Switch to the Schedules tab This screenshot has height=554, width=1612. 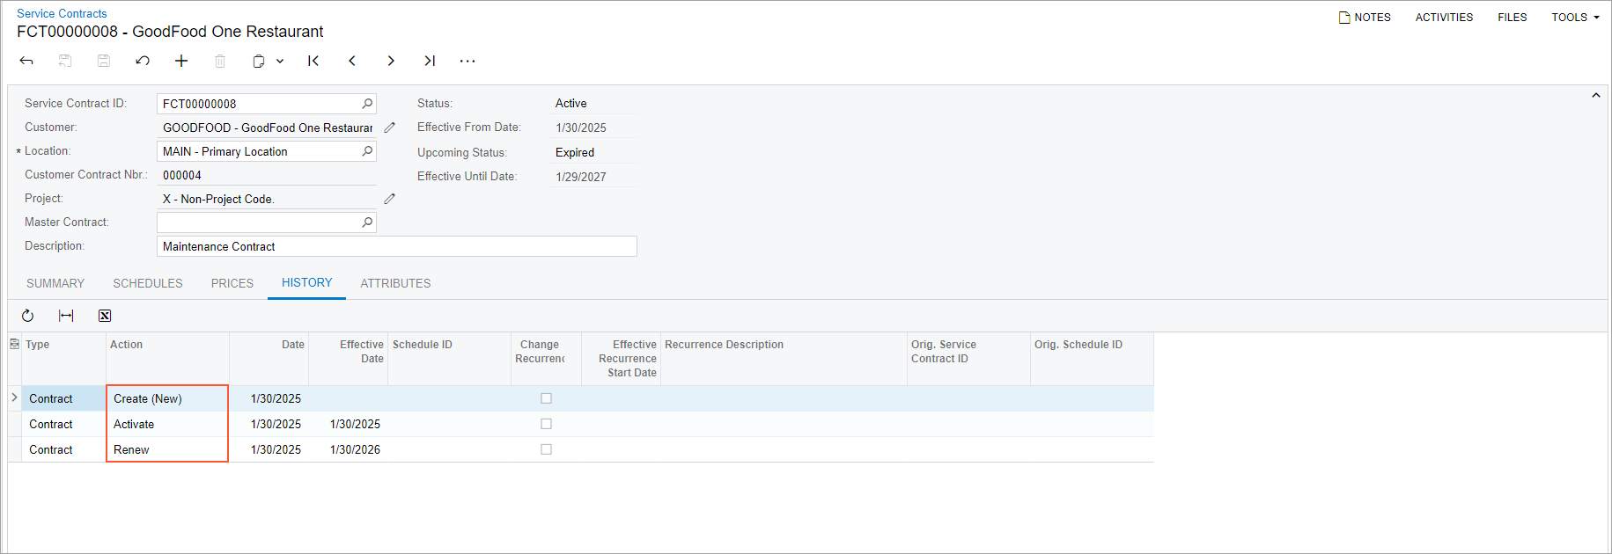coord(147,283)
